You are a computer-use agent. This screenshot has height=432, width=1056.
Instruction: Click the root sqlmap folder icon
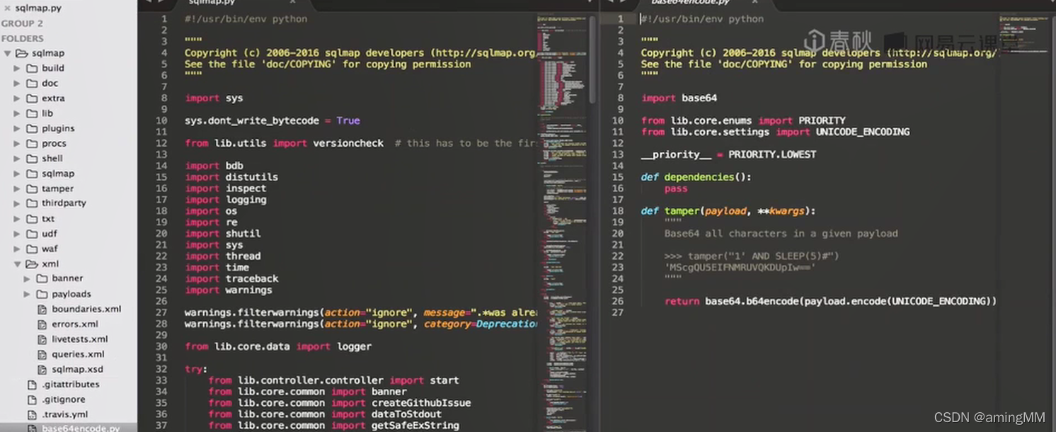pos(22,53)
